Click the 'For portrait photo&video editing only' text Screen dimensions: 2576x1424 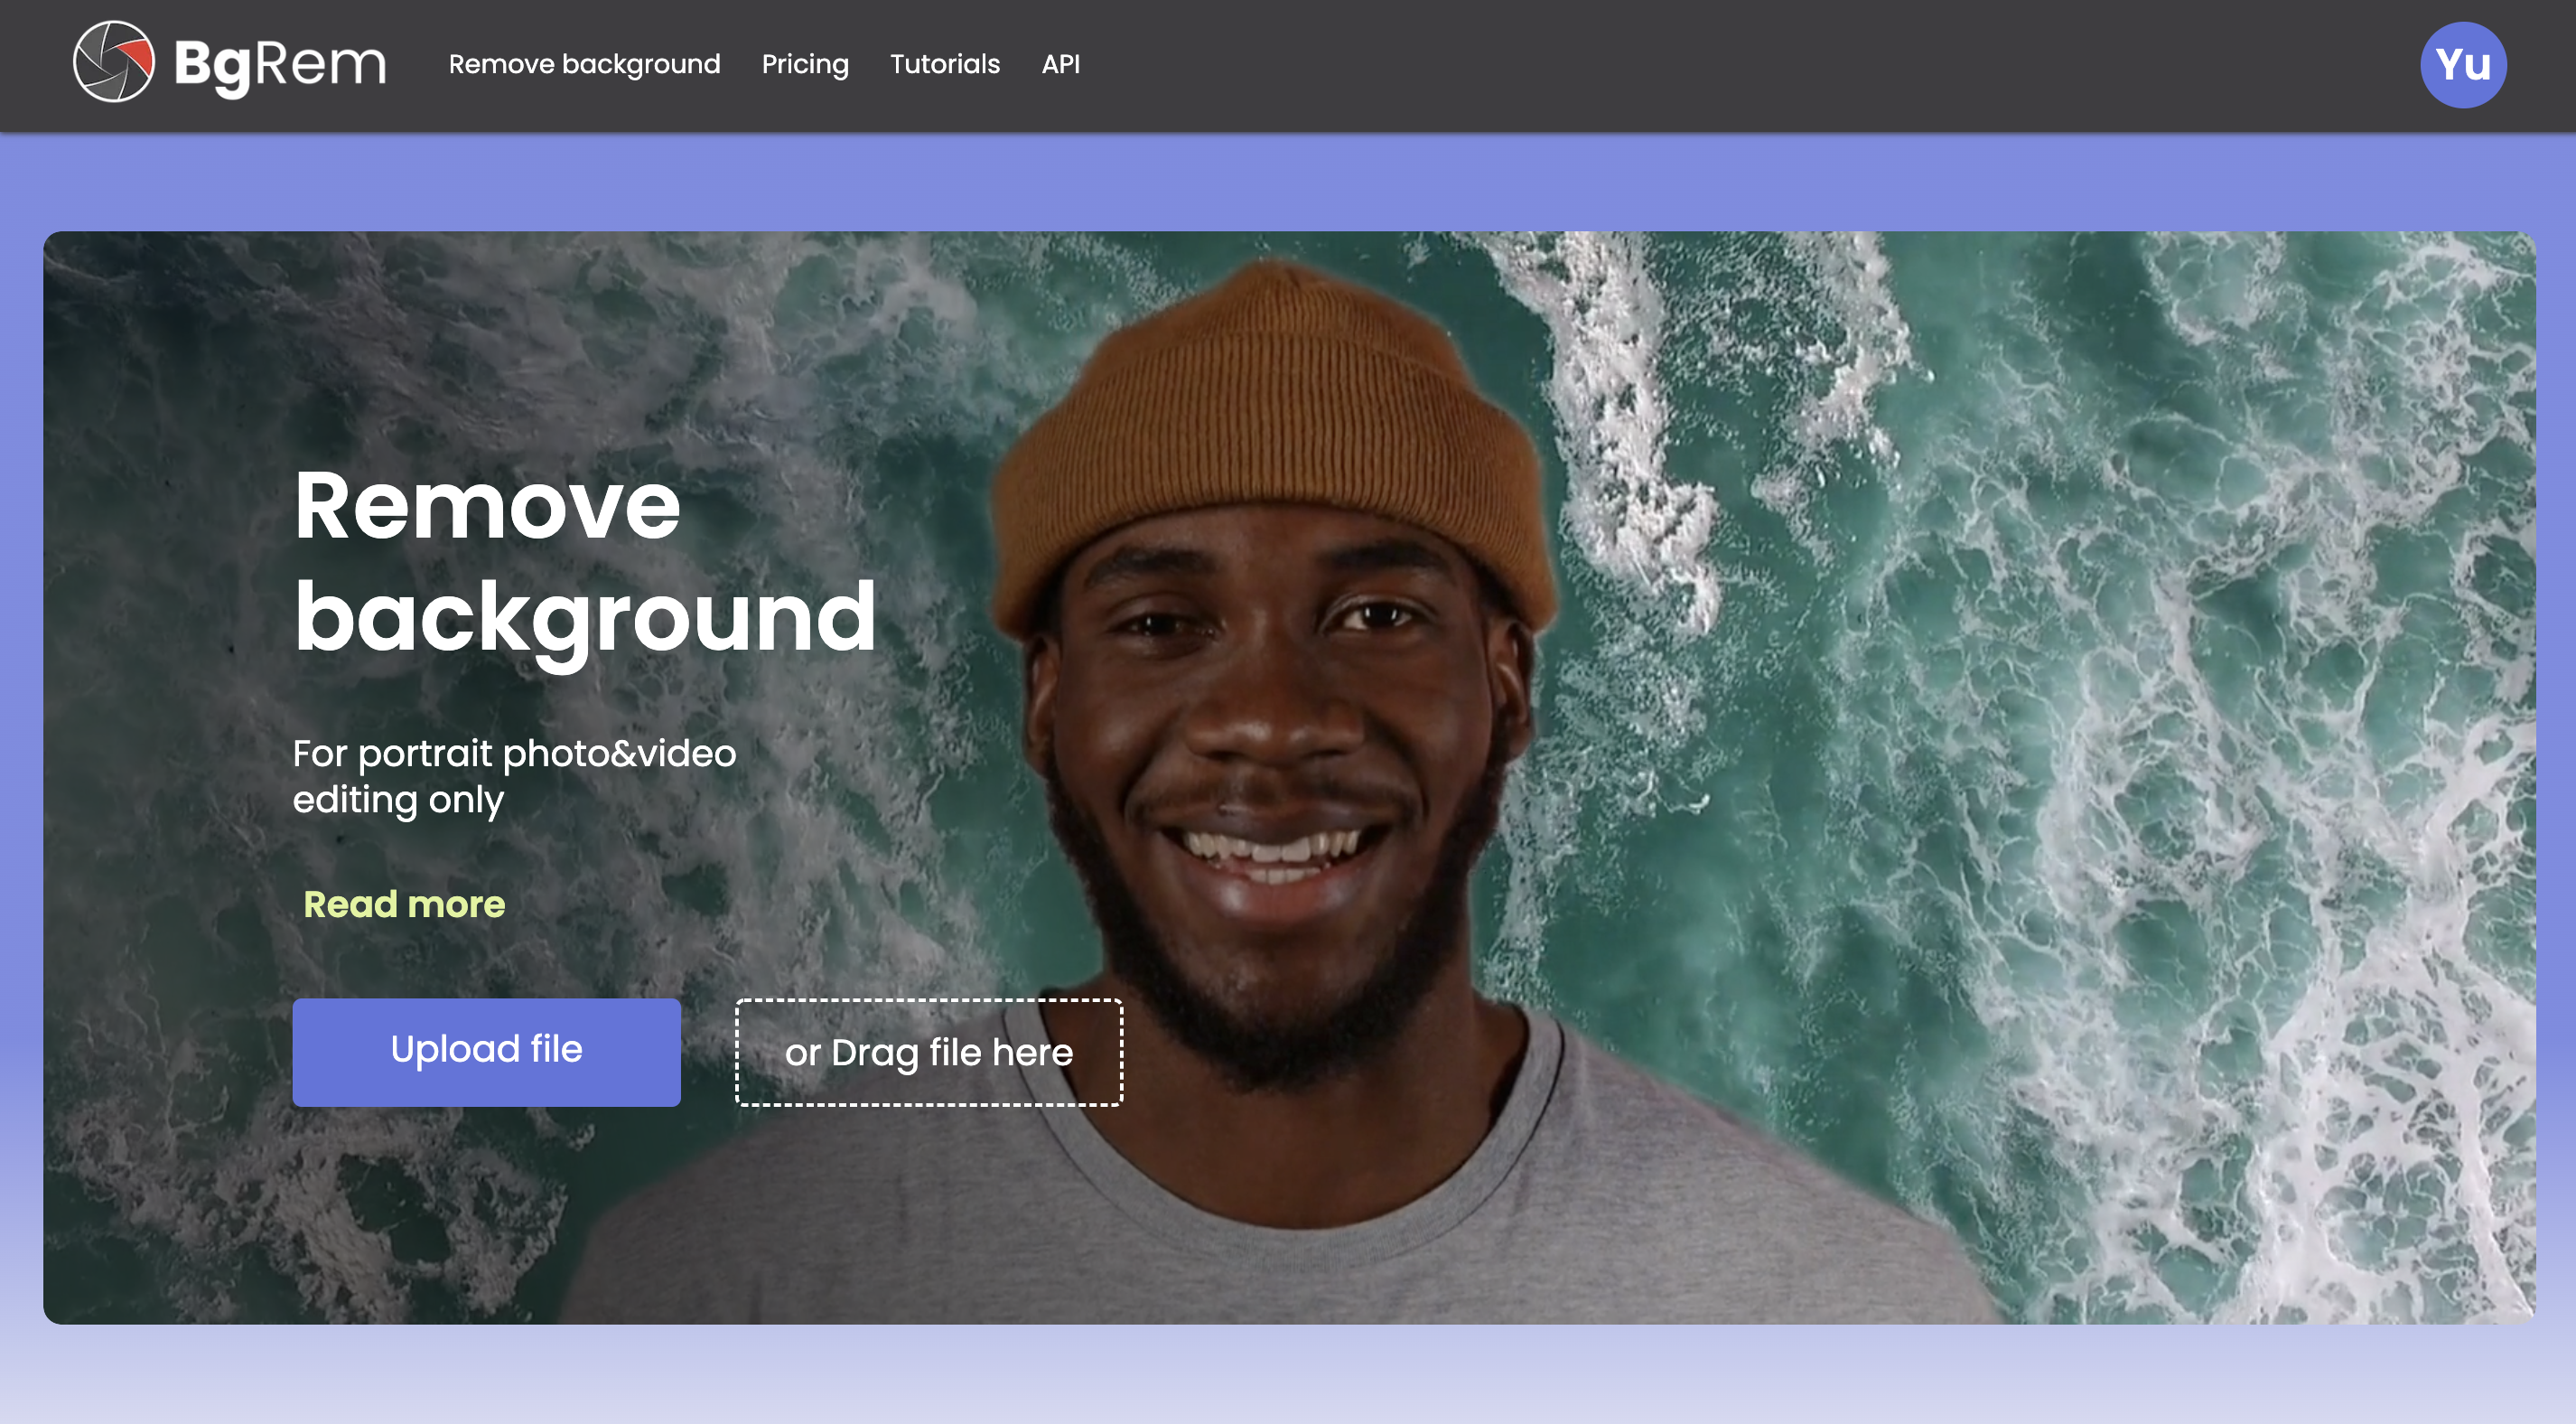point(514,775)
